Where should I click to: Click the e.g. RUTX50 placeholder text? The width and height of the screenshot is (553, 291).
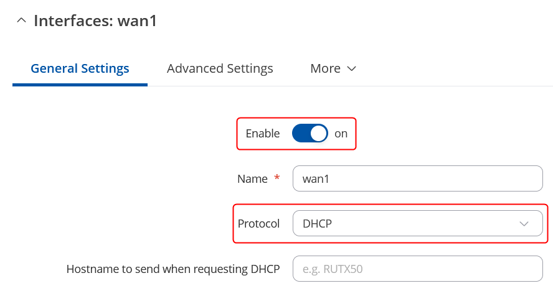click(332, 269)
